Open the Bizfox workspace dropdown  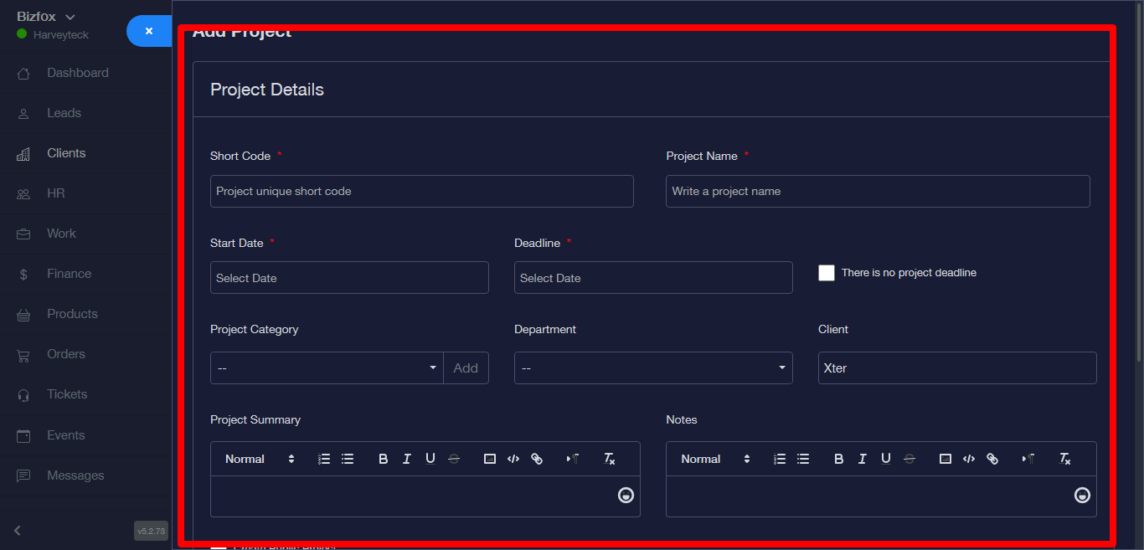click(46, 17)
